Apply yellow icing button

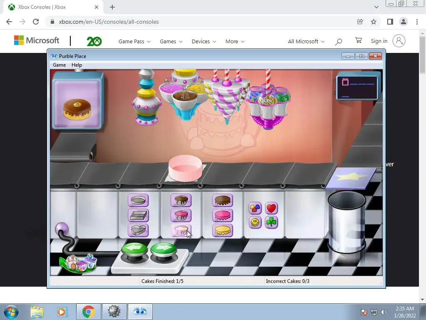(x=223, y=230)
